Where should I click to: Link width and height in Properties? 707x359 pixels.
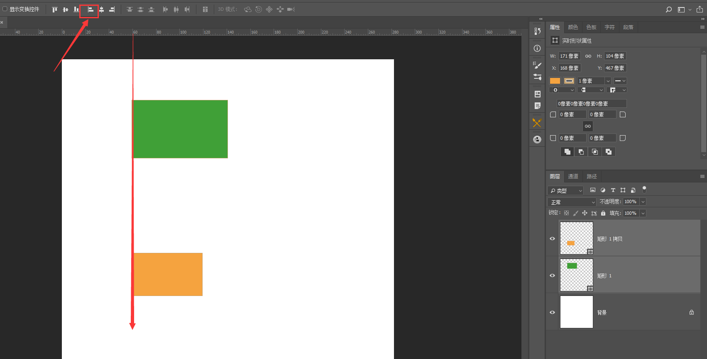[588, 56]
